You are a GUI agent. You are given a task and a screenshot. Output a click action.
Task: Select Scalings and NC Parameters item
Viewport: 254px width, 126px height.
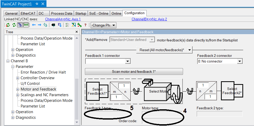point(45,95)
